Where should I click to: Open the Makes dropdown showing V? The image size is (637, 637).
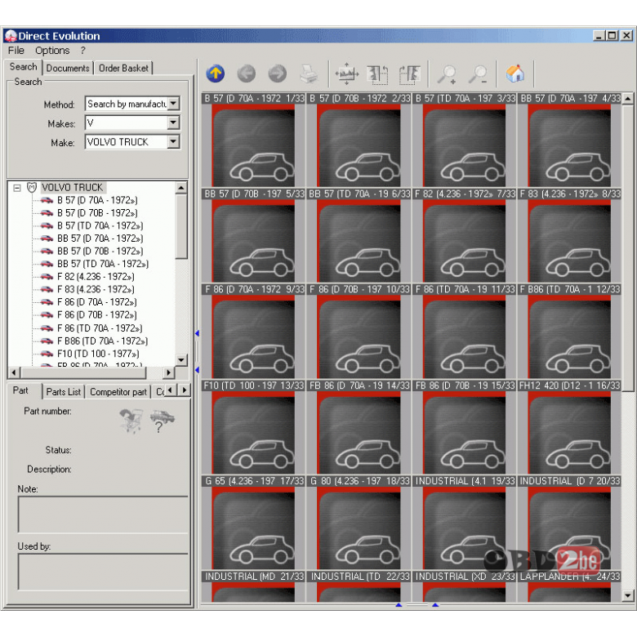tap(173, 122)
